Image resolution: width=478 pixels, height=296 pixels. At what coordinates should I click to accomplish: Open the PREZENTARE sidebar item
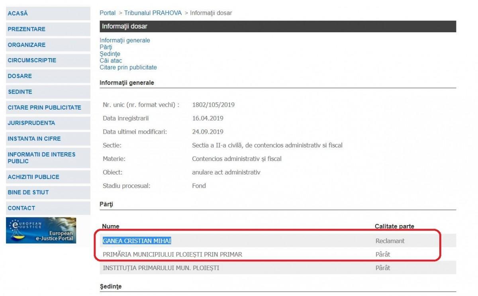tap(27, 29)
